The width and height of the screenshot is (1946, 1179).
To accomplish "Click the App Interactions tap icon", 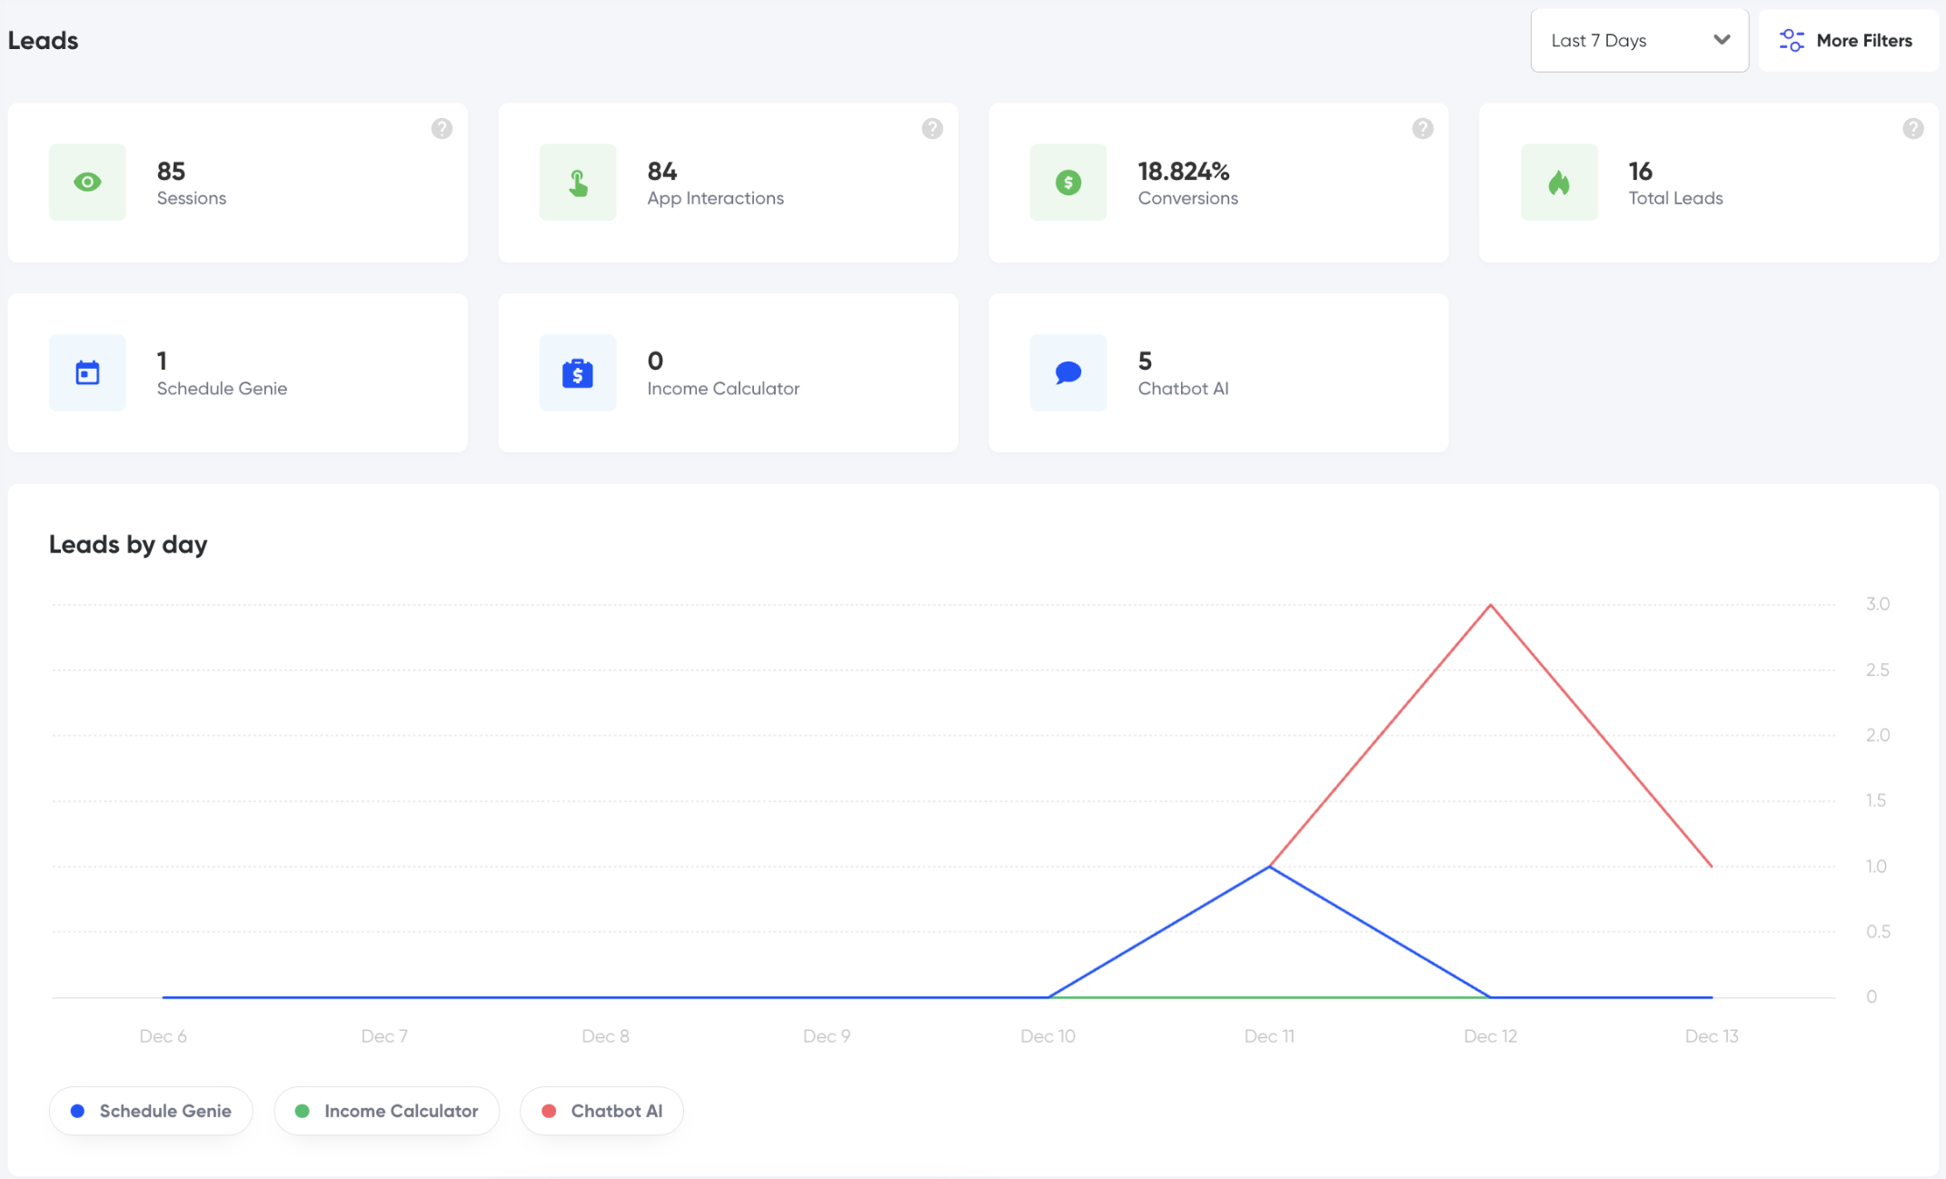I will [578, 183].
